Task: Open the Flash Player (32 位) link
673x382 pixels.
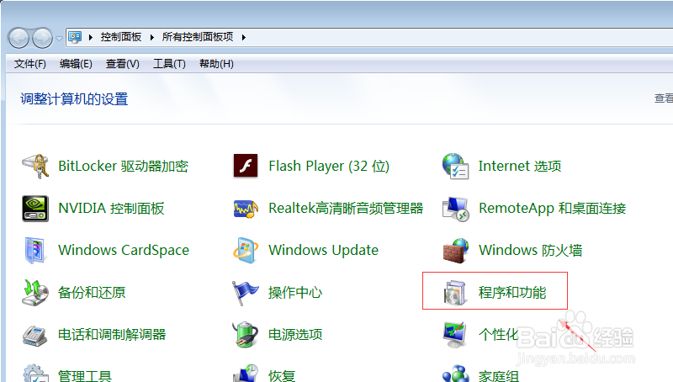Action: tap(329, 166)
